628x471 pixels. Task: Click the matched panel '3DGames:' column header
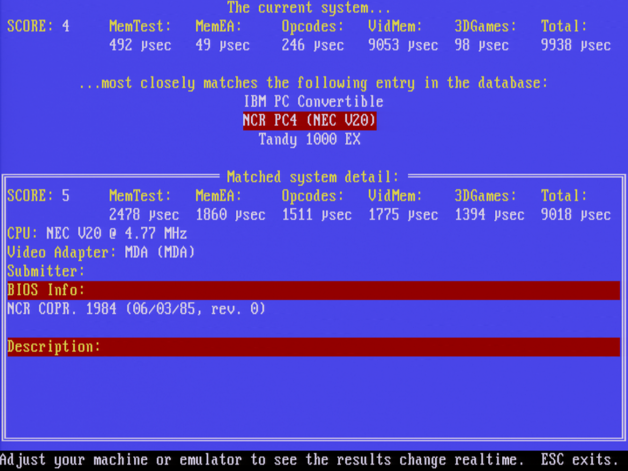tap(485, 196)
